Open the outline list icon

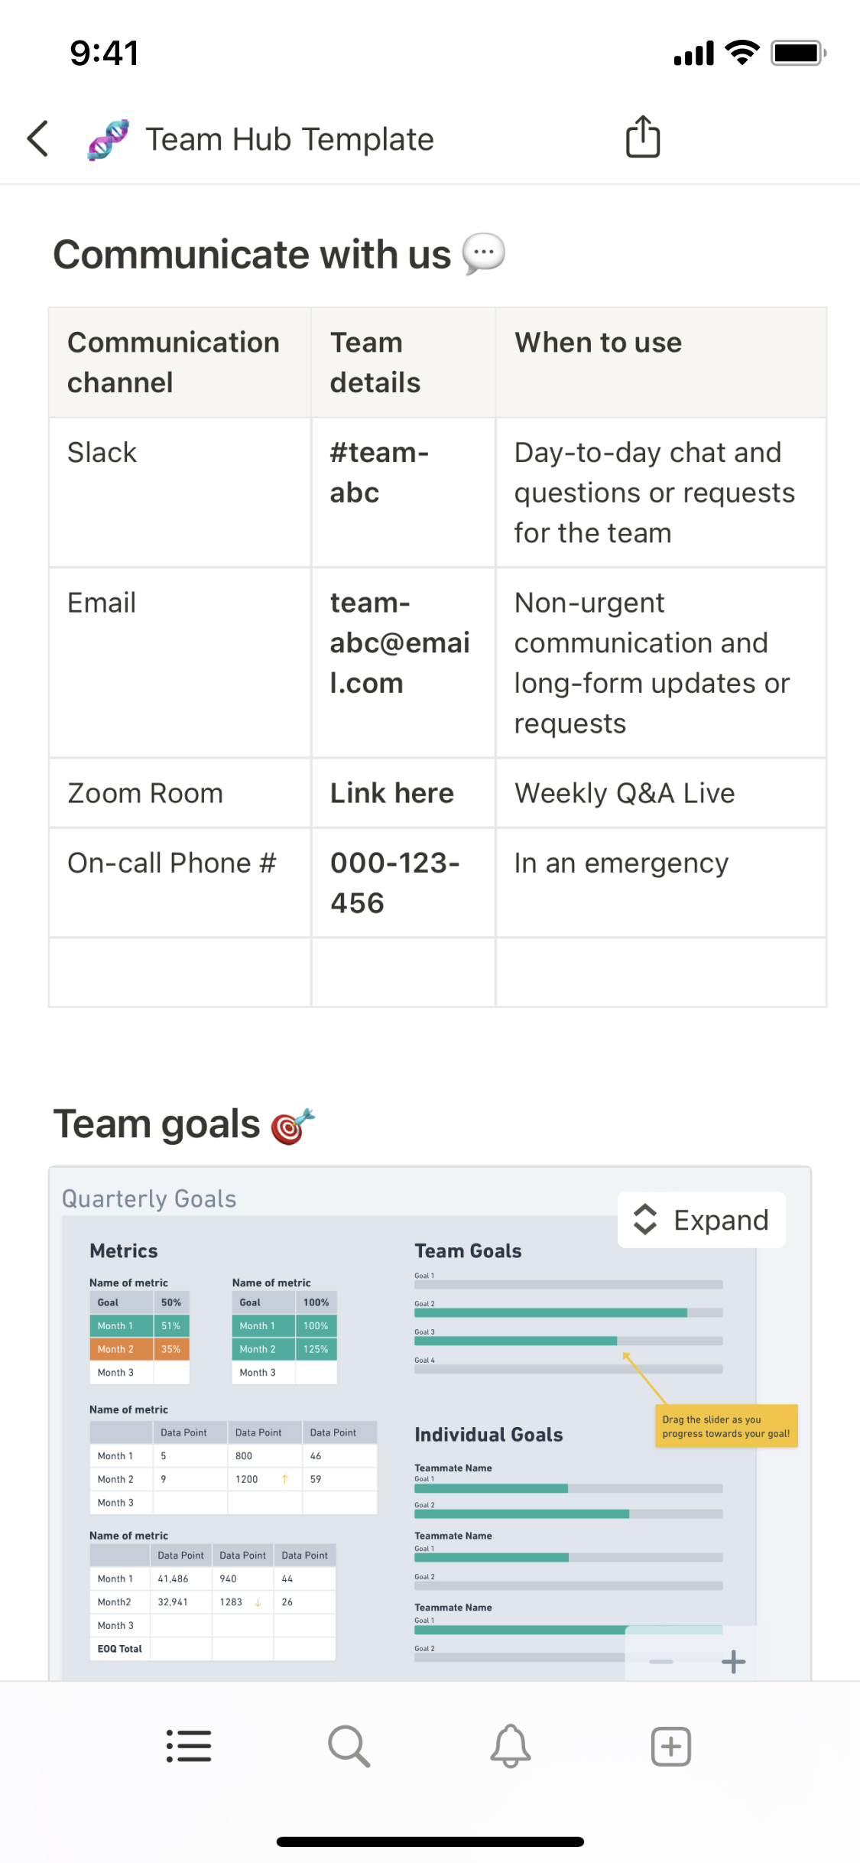[189, 1746]
